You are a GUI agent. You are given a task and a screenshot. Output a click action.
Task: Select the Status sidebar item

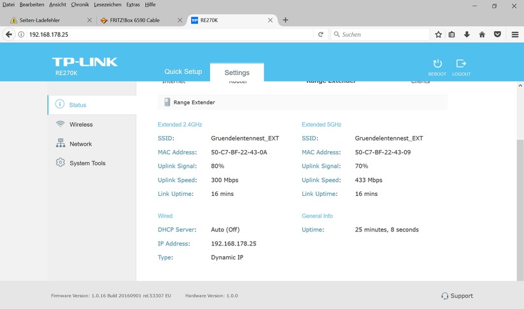point(78,105)
